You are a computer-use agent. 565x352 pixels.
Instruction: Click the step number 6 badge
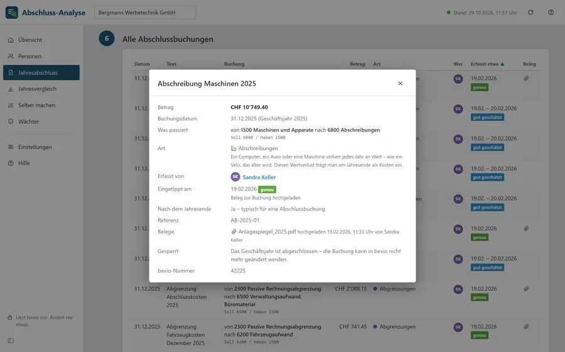[x=107, y=38]
